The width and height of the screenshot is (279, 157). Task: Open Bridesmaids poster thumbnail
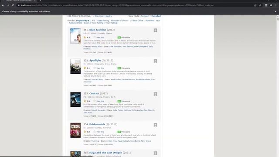click(x=75, y=130)
